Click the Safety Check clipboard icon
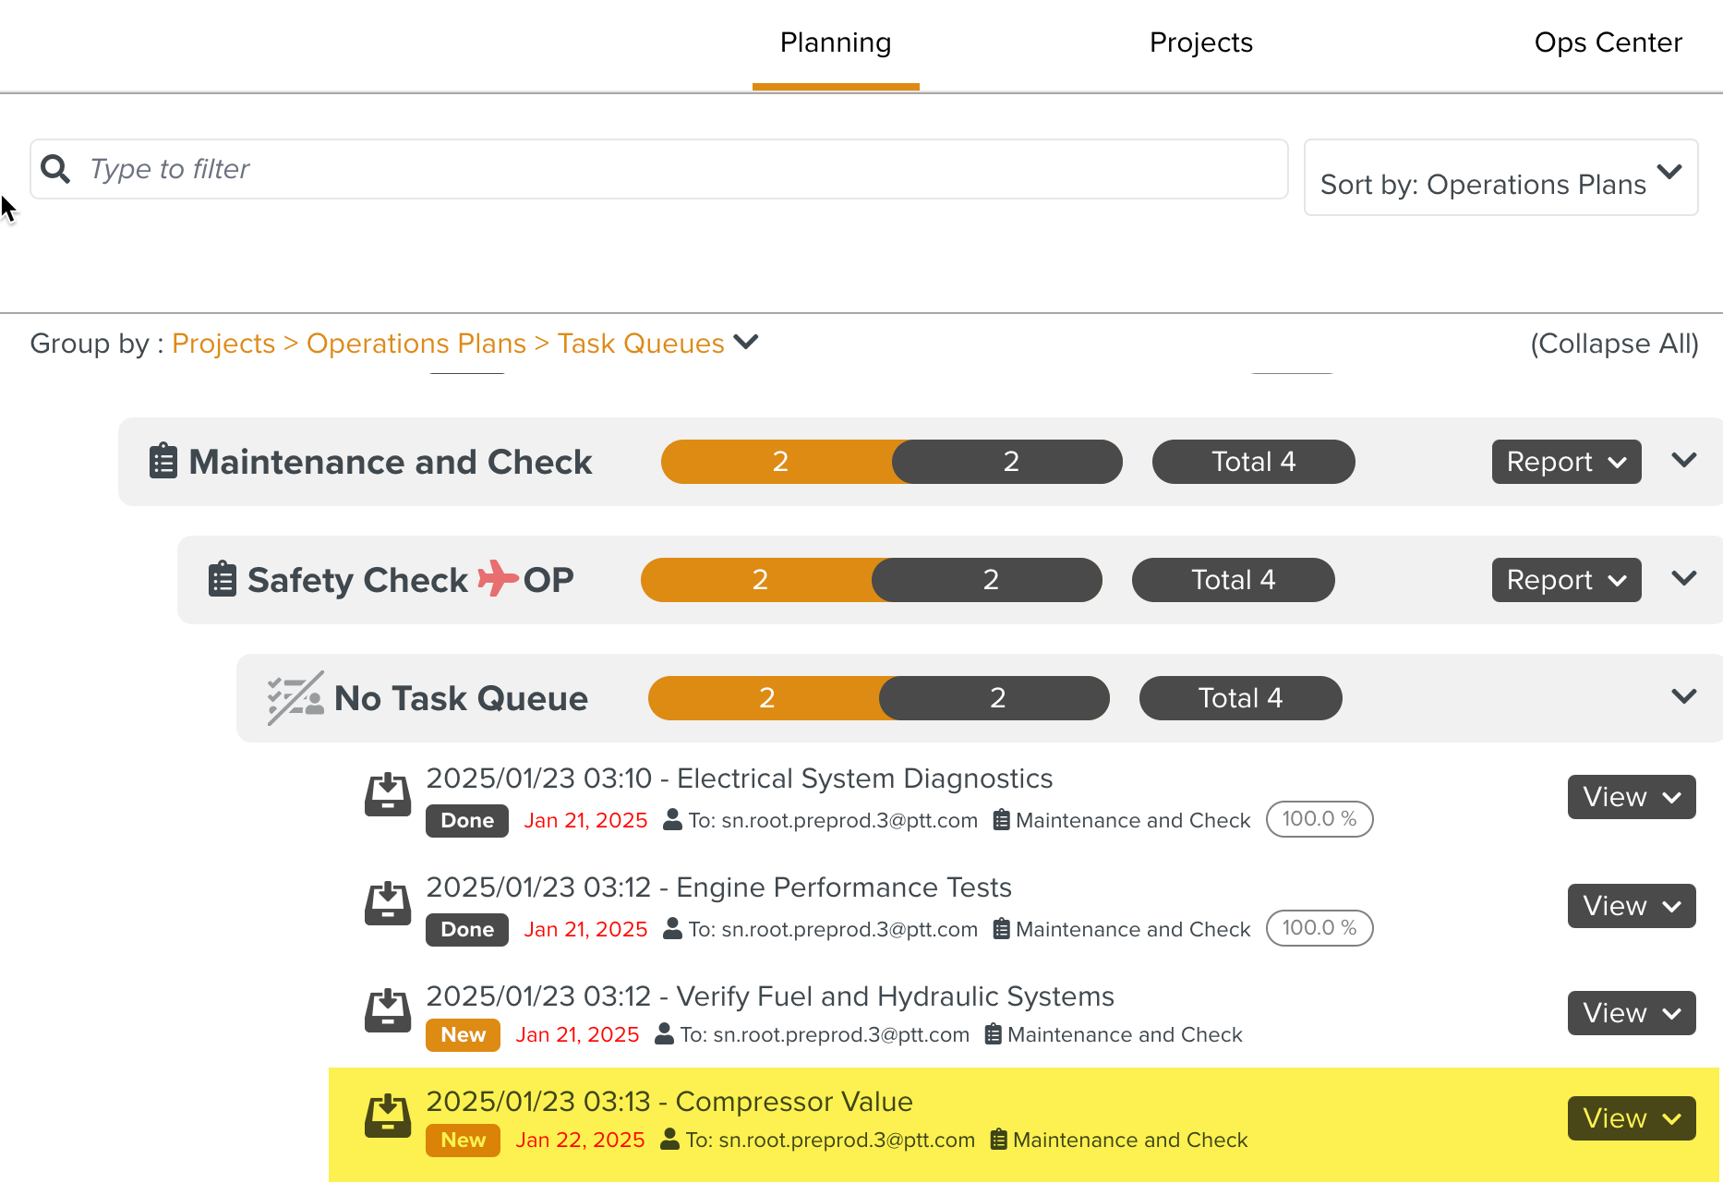This screenshot has width=1723, height=1195. (x=223, y=579)
